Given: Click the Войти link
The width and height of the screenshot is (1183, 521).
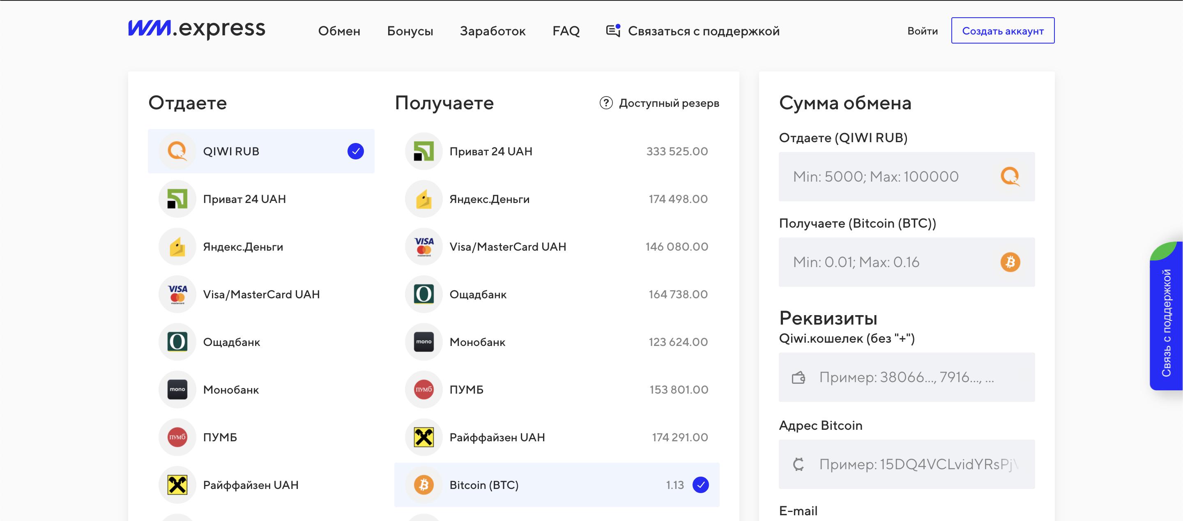Looking at the screenshot, I should [922, 31].
